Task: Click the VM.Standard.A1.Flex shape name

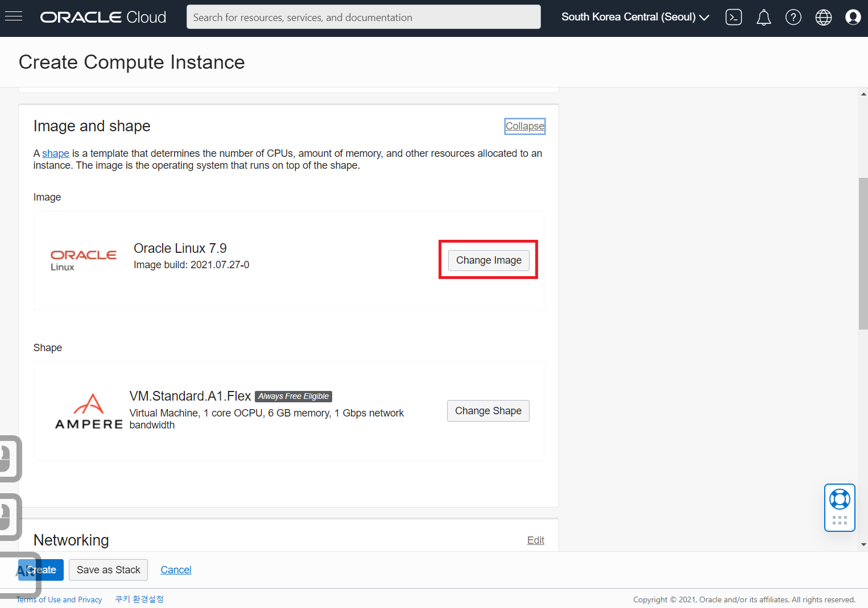Action: pos(190,396)
